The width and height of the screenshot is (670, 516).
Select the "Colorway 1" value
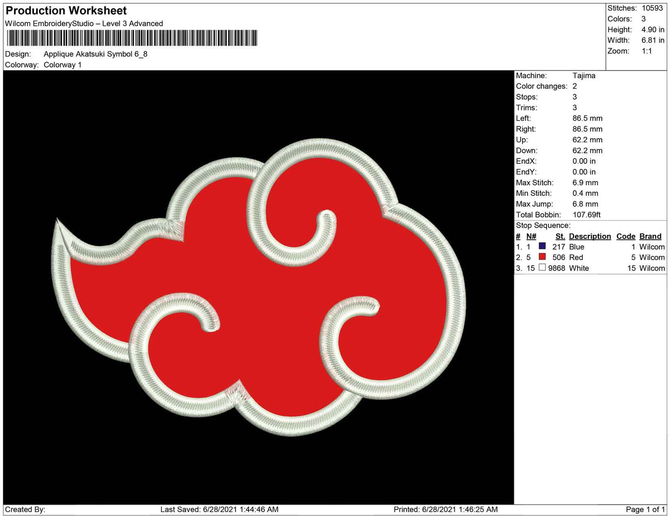click(63, 64)
